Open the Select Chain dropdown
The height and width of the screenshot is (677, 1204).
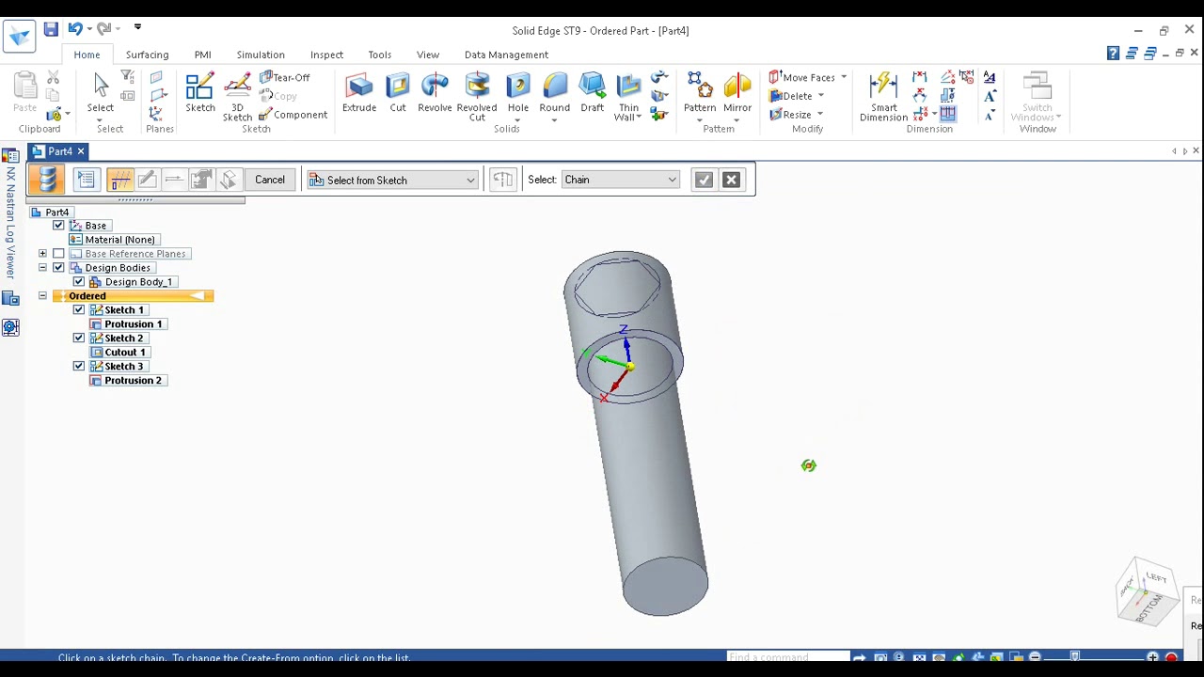coord(620,180)
